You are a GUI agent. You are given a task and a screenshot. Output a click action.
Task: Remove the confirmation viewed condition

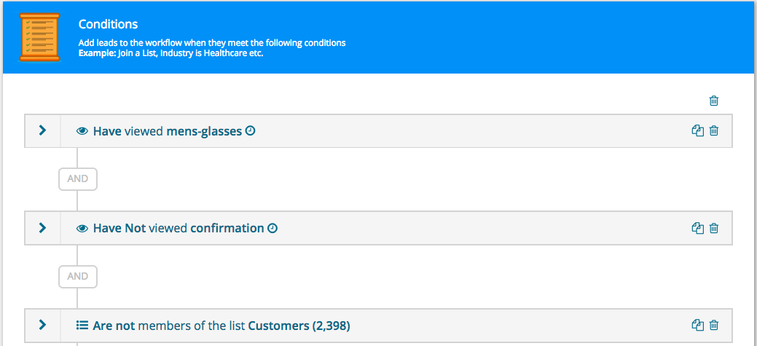[x=714, y=228]
